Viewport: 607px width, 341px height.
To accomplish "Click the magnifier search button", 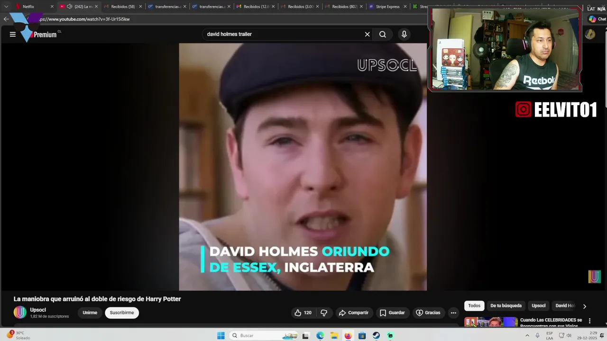I will (x=383, y=34).
